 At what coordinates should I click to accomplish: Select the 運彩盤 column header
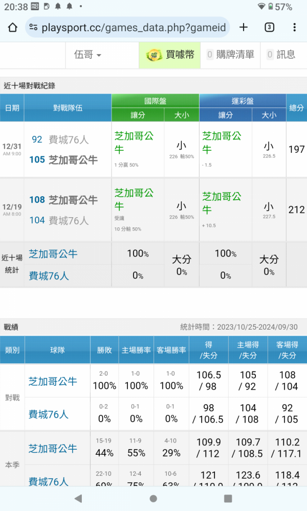click(243, 101)
